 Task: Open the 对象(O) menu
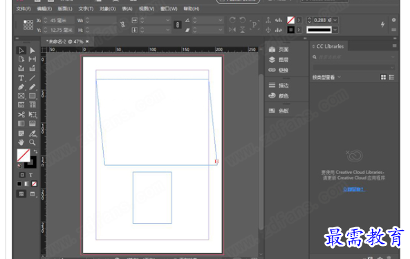107,9
